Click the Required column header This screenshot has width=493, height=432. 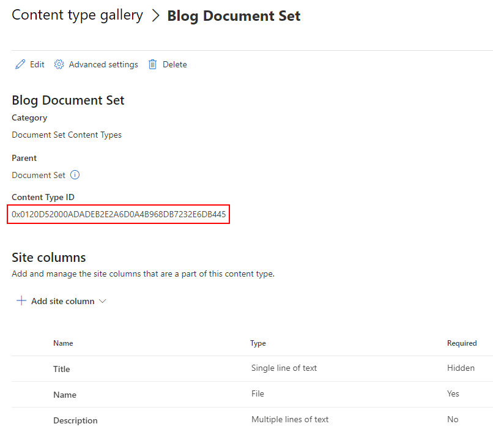pyautogui.click(x=462, y=343)
